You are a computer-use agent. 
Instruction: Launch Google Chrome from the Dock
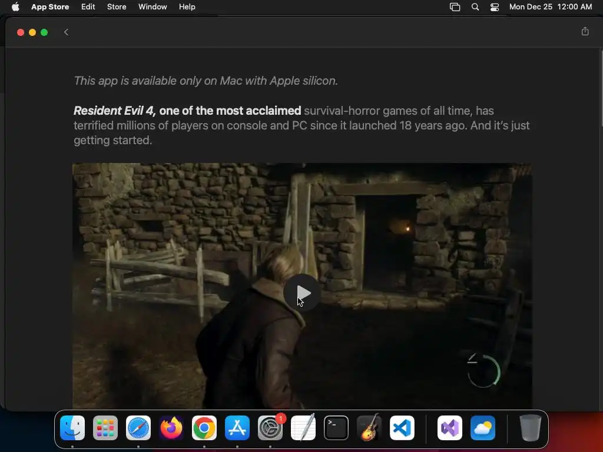tap(204, 428)
